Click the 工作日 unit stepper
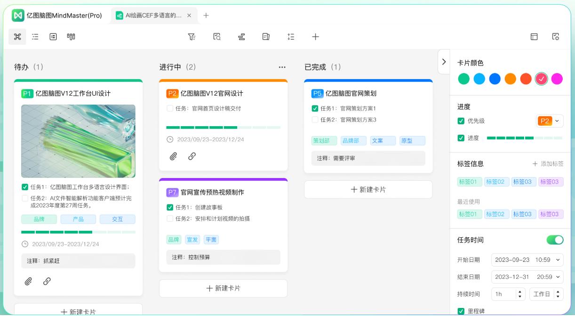The height and width of the screenshot is (316, 575). [558, 294]
